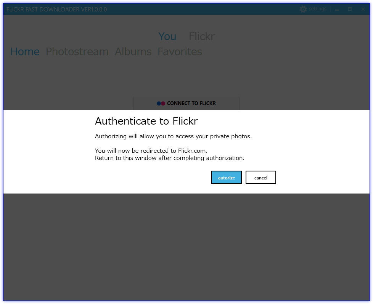This screenshot has width=373, height=304.
Task: Click the private photos authorization message
Action: click(x=173, y=136)
